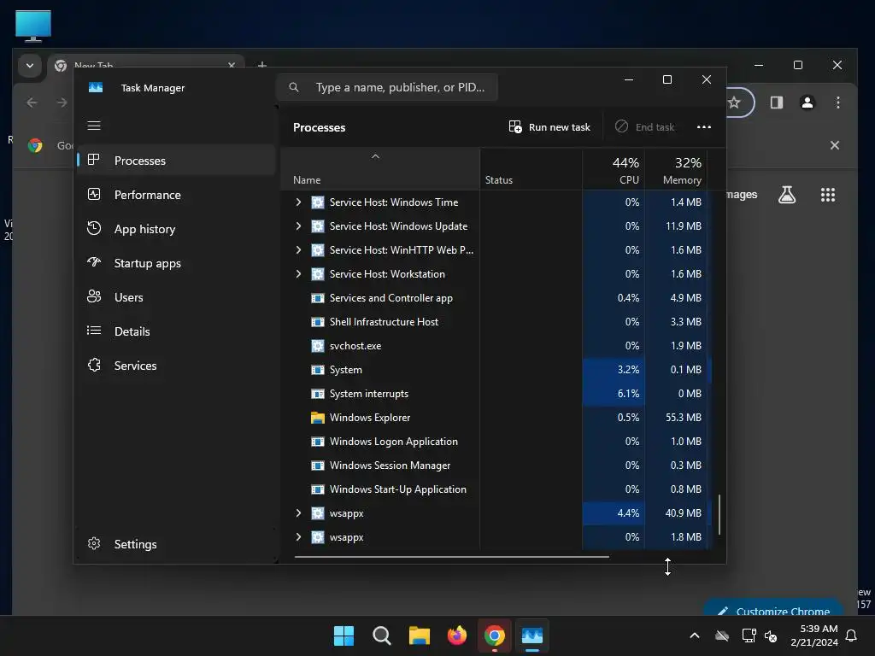The height and width of the screenshot is (656, 875).
Task: Open the Google apps grid in Chrome
Action: click(x=828, y=195)
